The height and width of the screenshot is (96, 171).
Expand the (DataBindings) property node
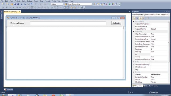coord(133,67)
